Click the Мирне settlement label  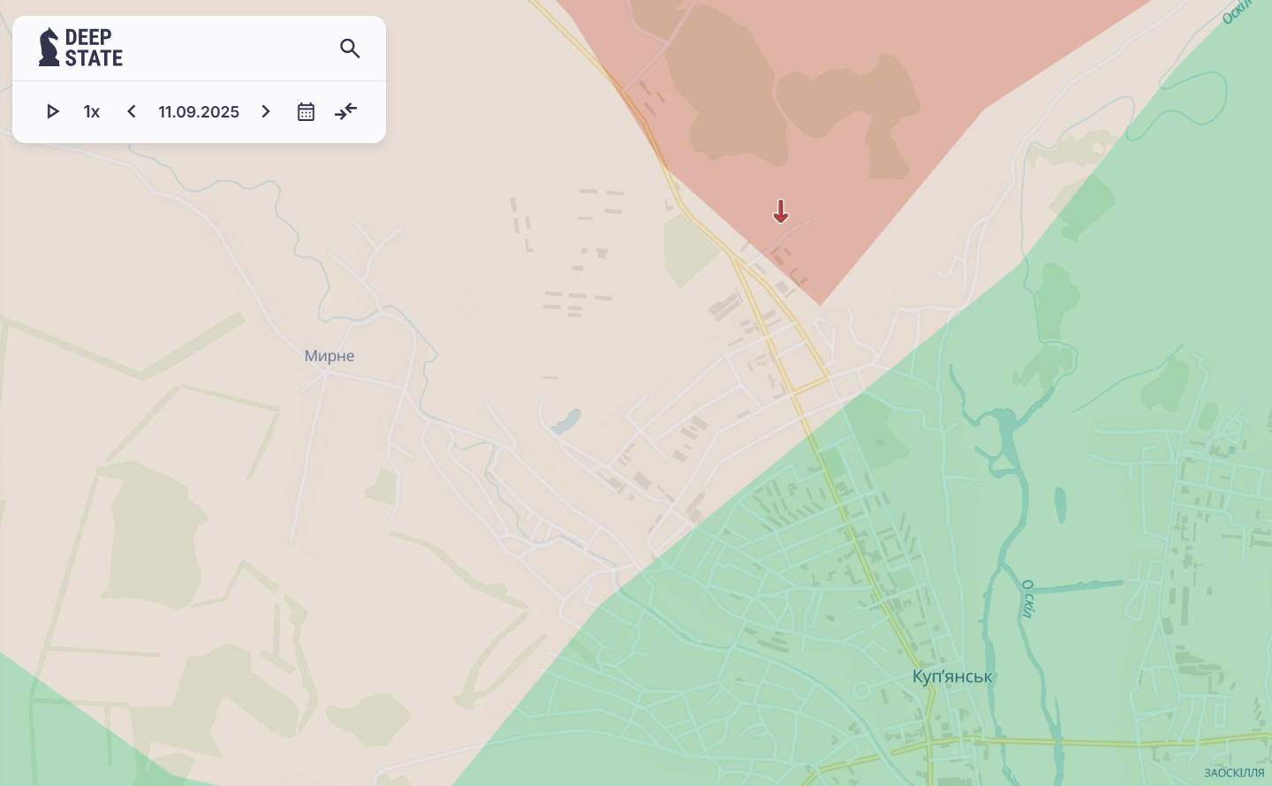point(329,356)
